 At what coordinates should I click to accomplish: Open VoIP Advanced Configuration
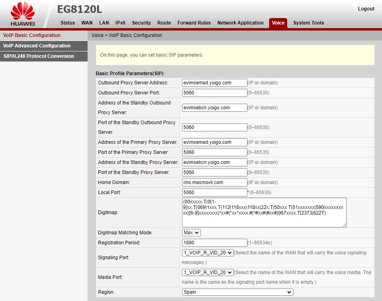tap(44, 46)
